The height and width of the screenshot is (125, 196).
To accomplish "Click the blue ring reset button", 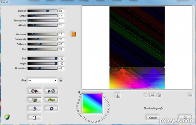I will point(51,109).
